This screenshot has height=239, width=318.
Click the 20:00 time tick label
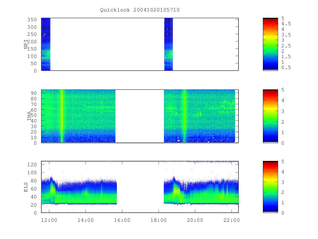(195, 220)
